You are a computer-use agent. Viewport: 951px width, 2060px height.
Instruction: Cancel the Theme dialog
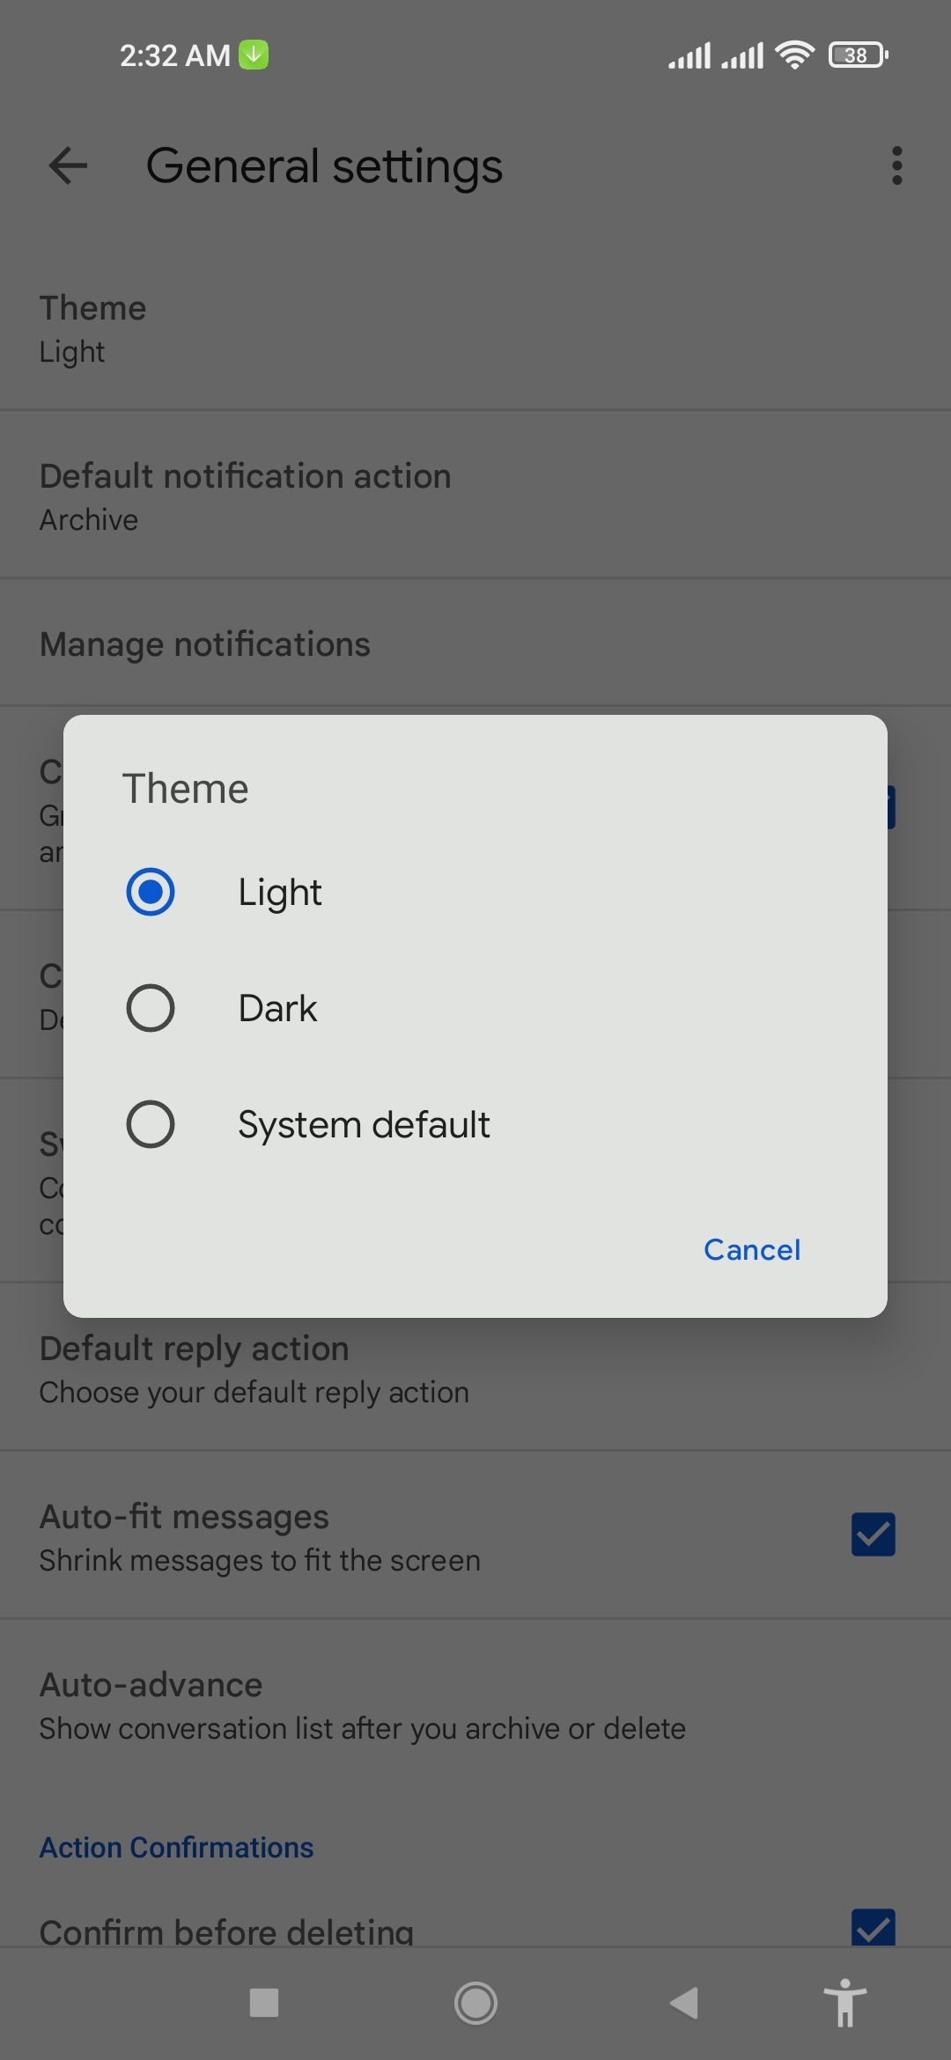coord(752,1250)
